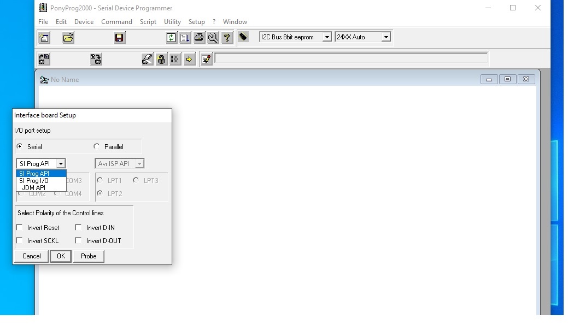The image size is (568, 325).
Task: Click the PonyProg2000 title bar app icon
Action: coord(43,8)
